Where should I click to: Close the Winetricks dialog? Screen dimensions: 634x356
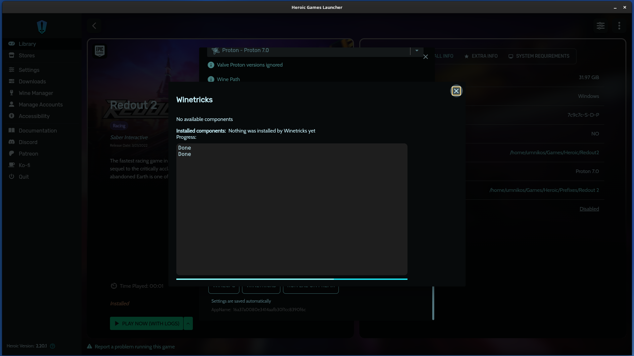coord(456,91)
